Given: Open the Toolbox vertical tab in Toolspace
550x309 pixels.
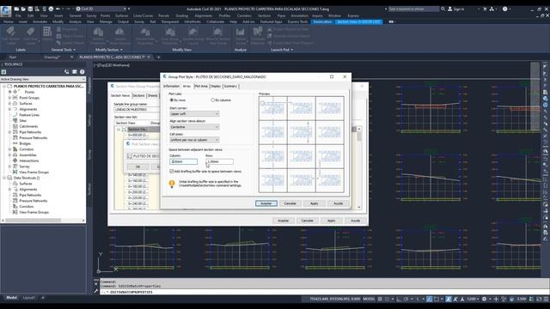Looking at the screenshot, I should click(89, 189).
